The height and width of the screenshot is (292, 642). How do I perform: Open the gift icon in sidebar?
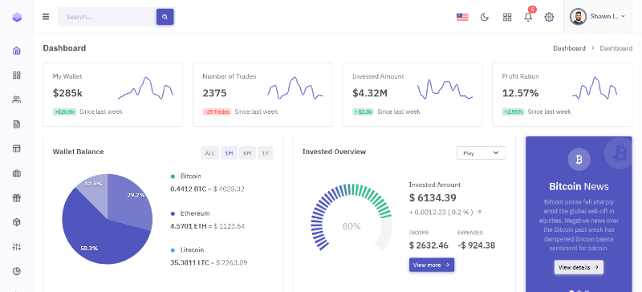(x=17, y=198)
